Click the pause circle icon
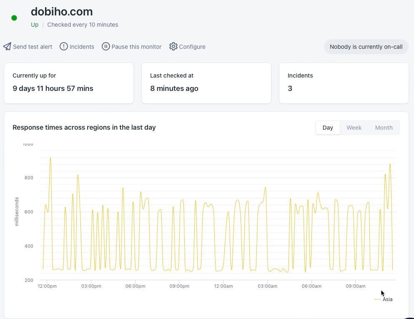Viewport: 414px width, 319px height. (106, 47)
